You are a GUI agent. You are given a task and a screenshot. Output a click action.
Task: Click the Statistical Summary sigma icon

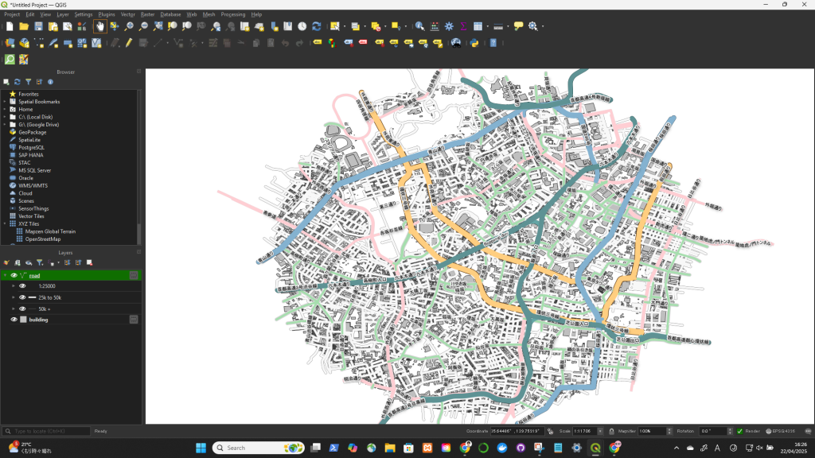[x=463, y=26]
